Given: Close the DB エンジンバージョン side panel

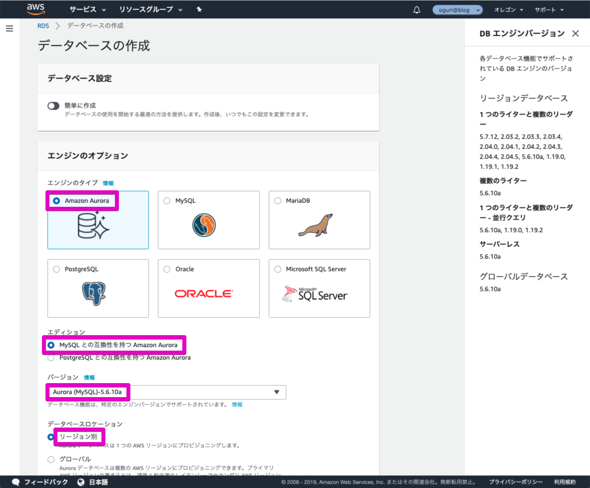Looking at the screenshot, I should point(576,33).
